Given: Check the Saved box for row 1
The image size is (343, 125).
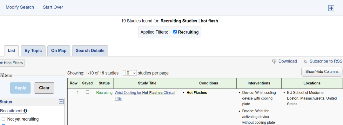Looking at the screenshot, I should point(87,92).
